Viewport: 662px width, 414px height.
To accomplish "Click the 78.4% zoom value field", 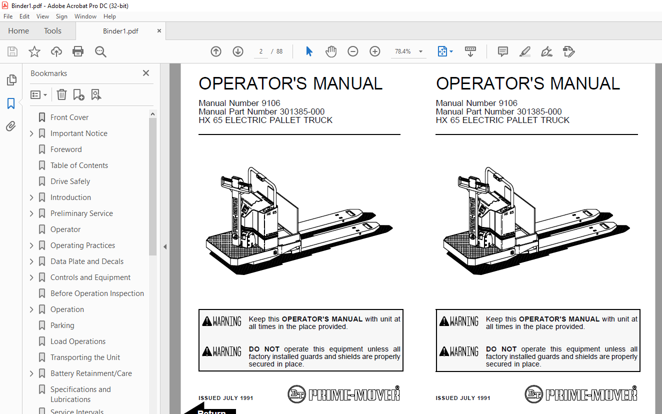I will pyautogui.click(x=403, y=51).
